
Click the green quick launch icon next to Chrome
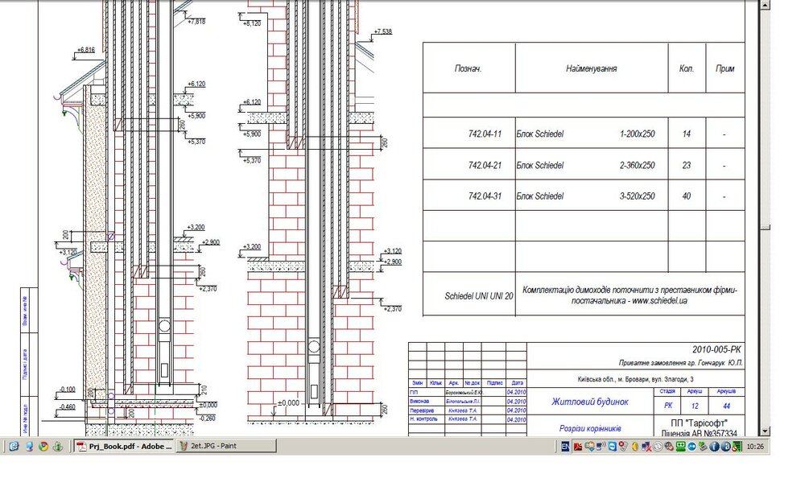click(57, 447)
